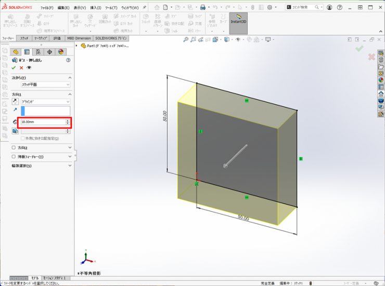Click the reverse direction arrow button
The height and width of the screenshot is (286, 385).
tap(15, 102)
